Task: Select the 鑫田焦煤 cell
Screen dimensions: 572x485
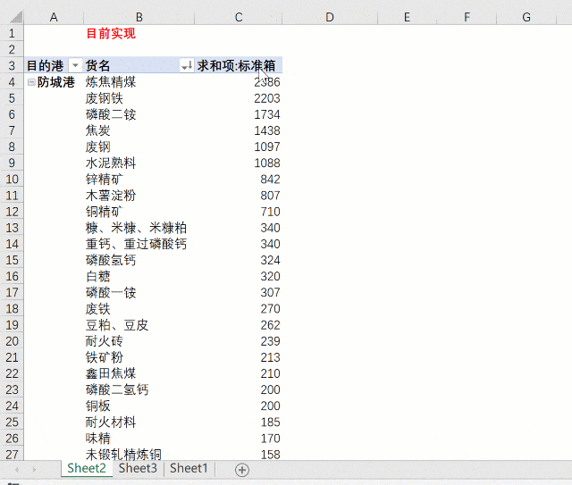Action: (111, 373)
